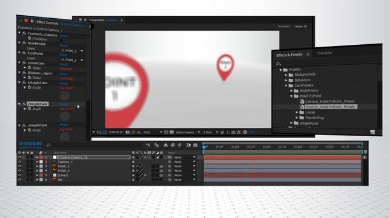Open the viewer resolution dropdown
Screen dimensions: 389x218
pyautogui.click(x=153, y=132)
